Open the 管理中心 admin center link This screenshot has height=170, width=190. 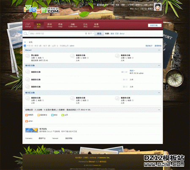point(139,5)
